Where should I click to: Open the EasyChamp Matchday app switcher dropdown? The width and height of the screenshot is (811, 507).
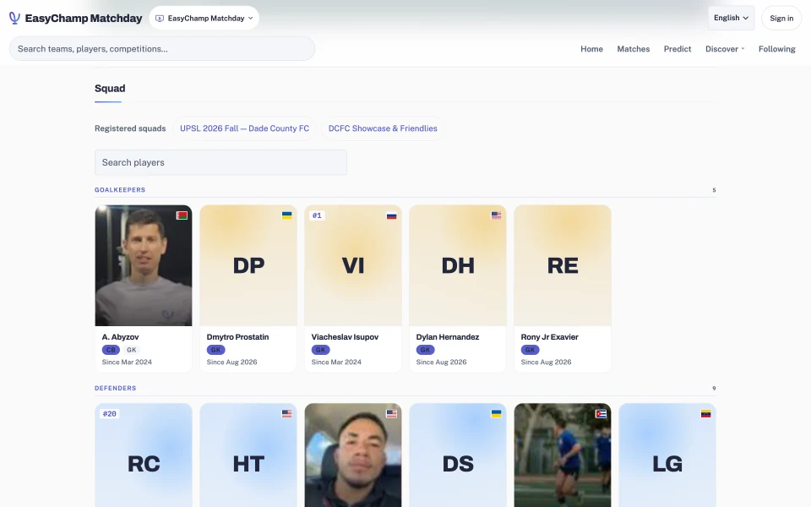[x=204, y=18]
